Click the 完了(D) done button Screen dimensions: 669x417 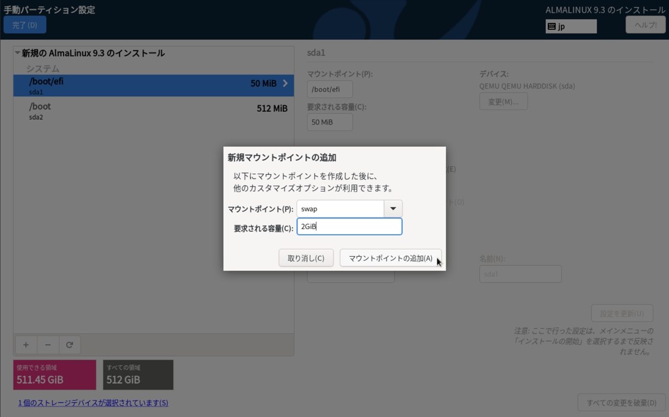point(25,25)
